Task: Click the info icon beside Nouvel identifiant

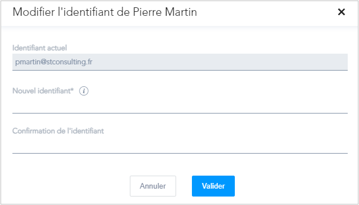Action: point(84,91)
